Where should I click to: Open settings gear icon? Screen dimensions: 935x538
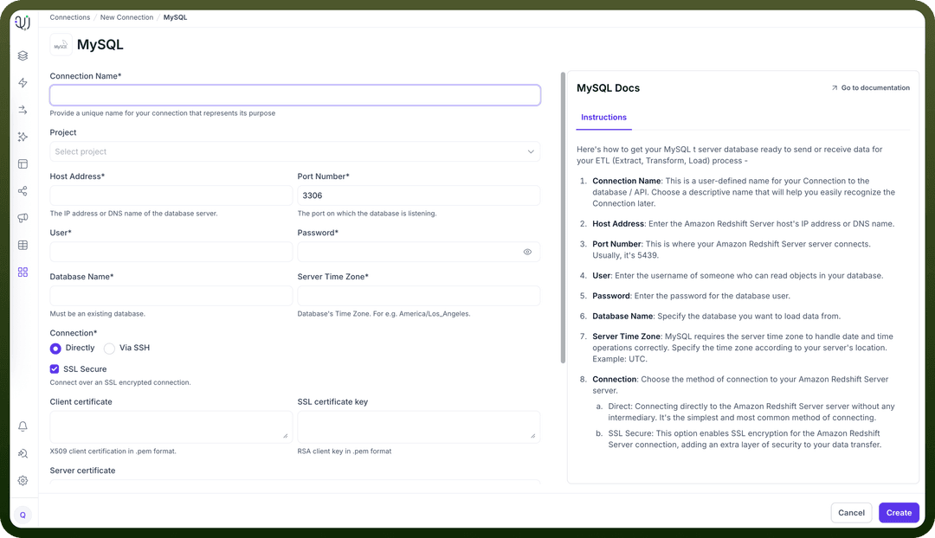[x=23, y=481]
